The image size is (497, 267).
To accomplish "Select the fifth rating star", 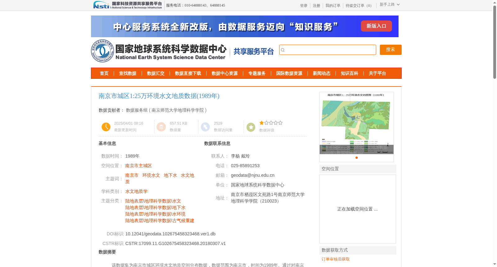I will (280, 123).
